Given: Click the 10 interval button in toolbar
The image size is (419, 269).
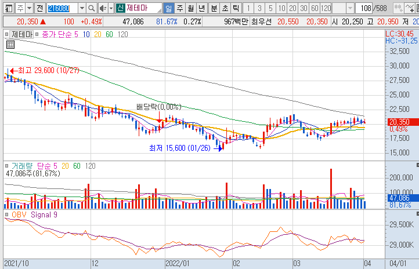Looking at the screenshot, I should coord(281,9).
